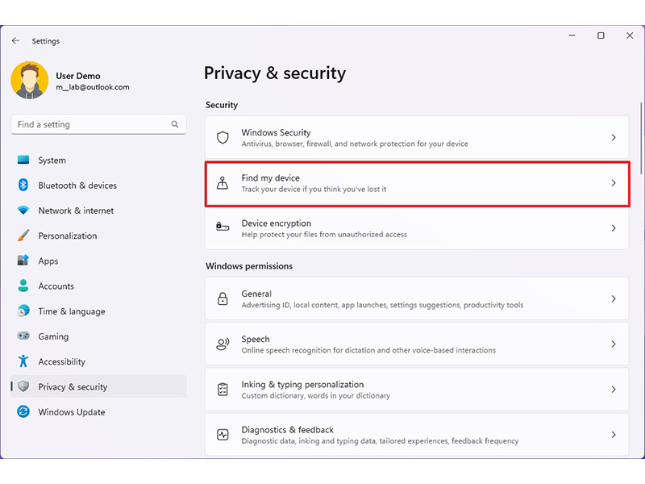Expand the Find my device chevron
Screen dimensions: 645x484
(x=614, y=183)
